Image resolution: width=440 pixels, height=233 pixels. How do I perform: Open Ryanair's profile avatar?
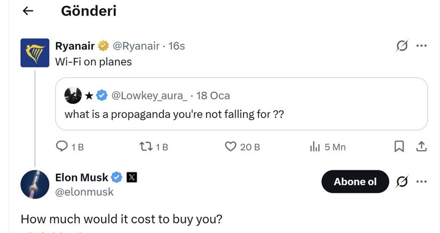(35, 53)
